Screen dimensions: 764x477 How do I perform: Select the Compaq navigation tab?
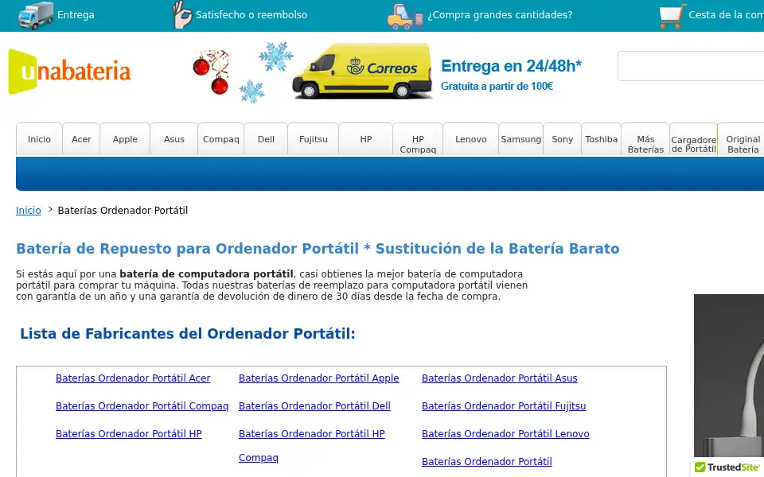(x=220, y=139)
